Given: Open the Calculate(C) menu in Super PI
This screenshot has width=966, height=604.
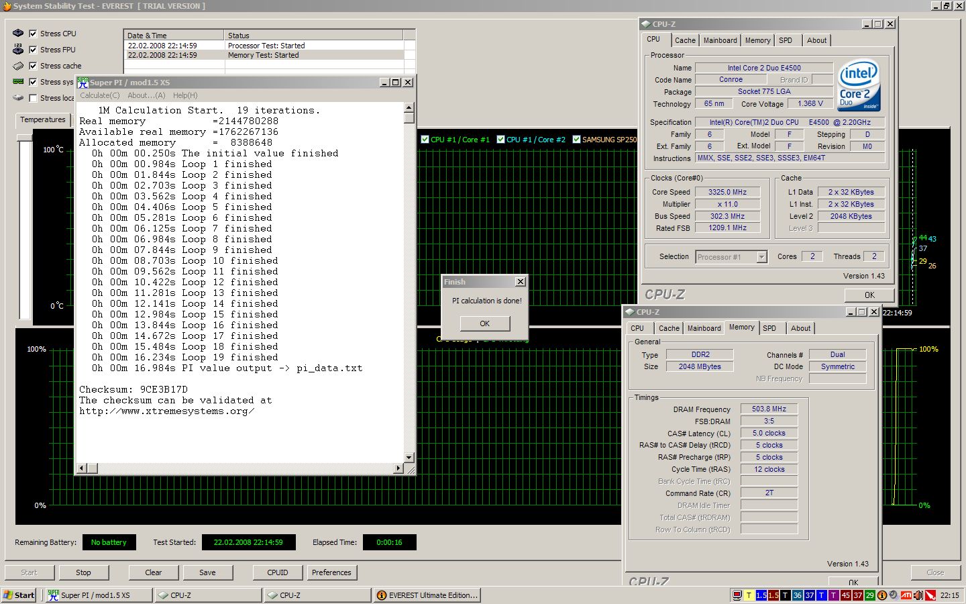Looking at the screenshot, I should (x=99, y=95).
